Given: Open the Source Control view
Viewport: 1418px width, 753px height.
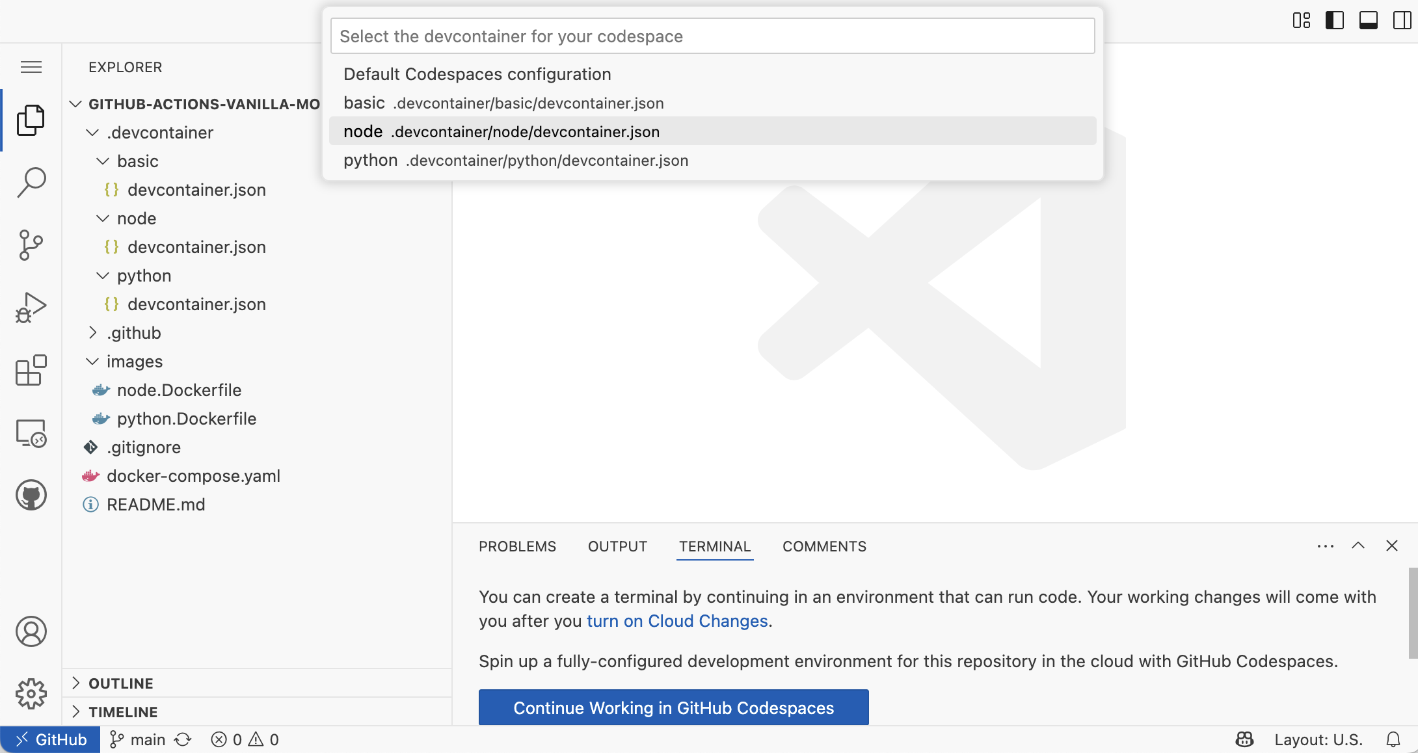Looking at the screenshot, I should point(31,244).
